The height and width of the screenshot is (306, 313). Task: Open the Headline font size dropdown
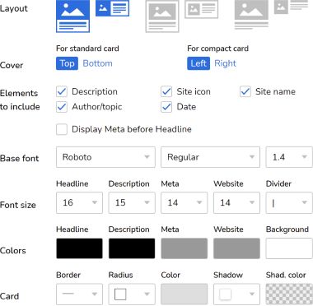[79, 203]
